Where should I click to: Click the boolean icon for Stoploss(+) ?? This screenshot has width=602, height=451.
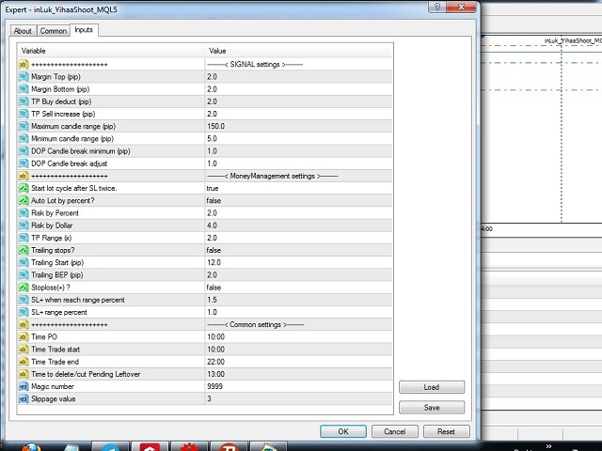coord(24,288)
